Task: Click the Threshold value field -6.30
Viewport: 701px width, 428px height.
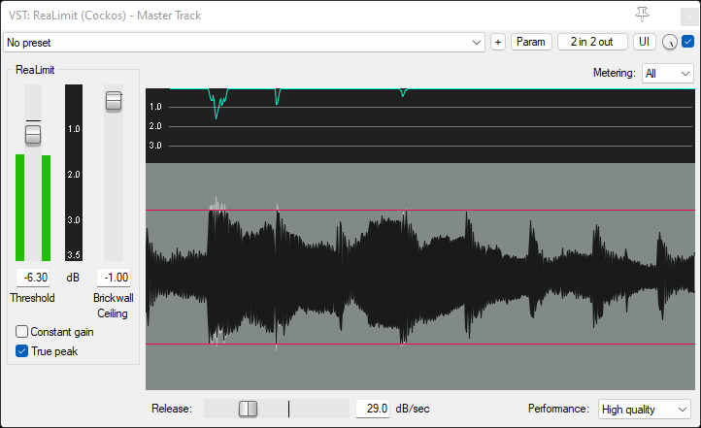Action: coord(33,278)
